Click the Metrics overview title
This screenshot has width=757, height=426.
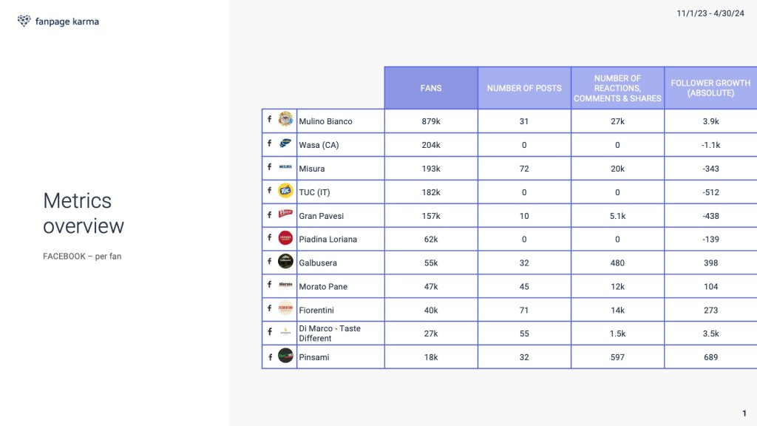click(x=84, y=214)
